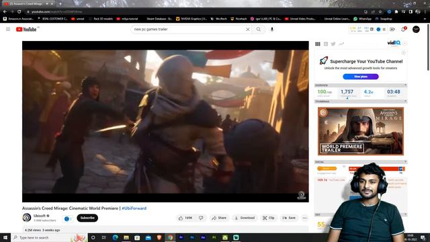The height and width of the screenshot is (242, 430).
Task: Click the vidIQ grid view icon
Action: tap(318, 44)
